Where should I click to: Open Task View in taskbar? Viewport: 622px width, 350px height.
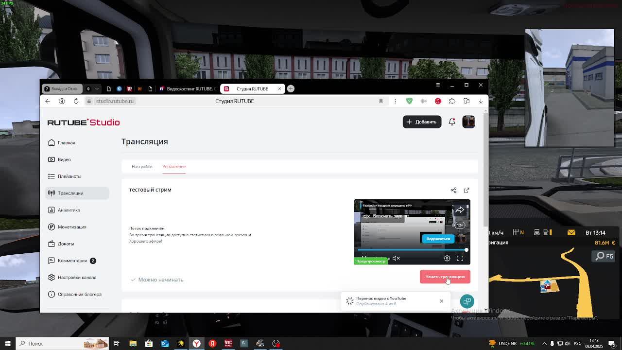[117, 344]
